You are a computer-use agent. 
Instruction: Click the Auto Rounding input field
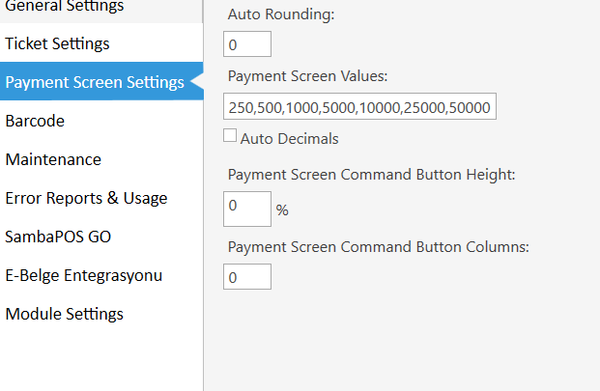pyautogui.click(x=247, y=44)
